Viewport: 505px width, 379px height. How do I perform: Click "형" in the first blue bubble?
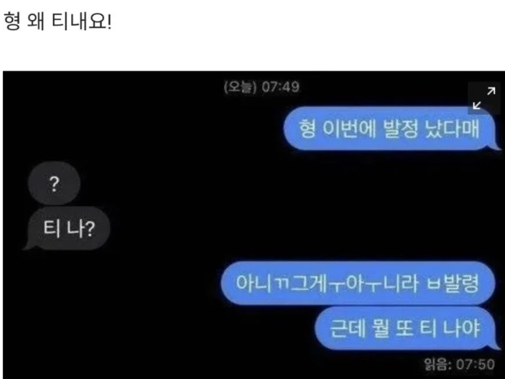tap(307, 128)
